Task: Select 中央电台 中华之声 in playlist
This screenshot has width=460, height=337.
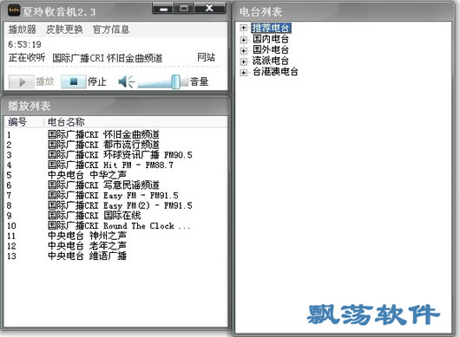Action: pos(87,175)
